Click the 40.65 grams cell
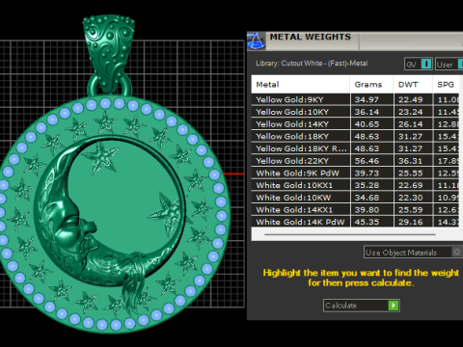 click(372, 124)
